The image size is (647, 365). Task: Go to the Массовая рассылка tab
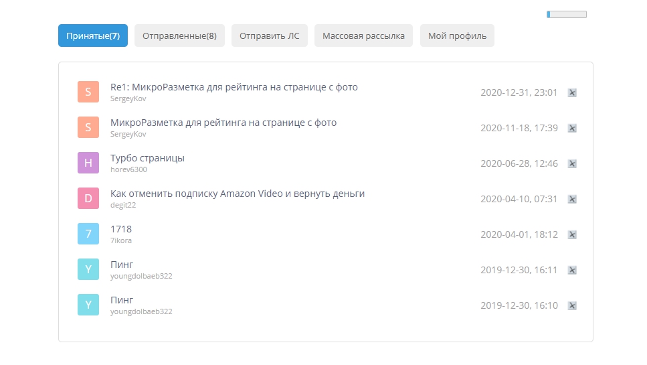[363, 36]
